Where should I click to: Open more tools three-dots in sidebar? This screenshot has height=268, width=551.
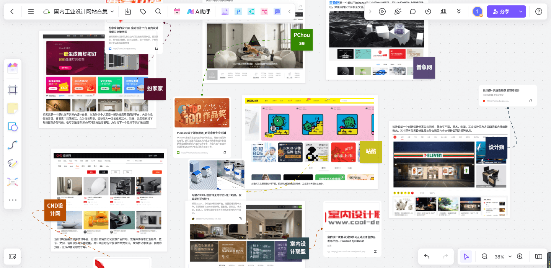[x=13, y=200]
